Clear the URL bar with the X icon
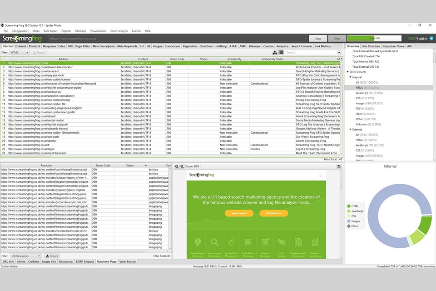Screen dimensions: 436x291 [306, 39]
